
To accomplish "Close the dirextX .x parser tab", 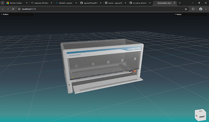I will 76,3.
